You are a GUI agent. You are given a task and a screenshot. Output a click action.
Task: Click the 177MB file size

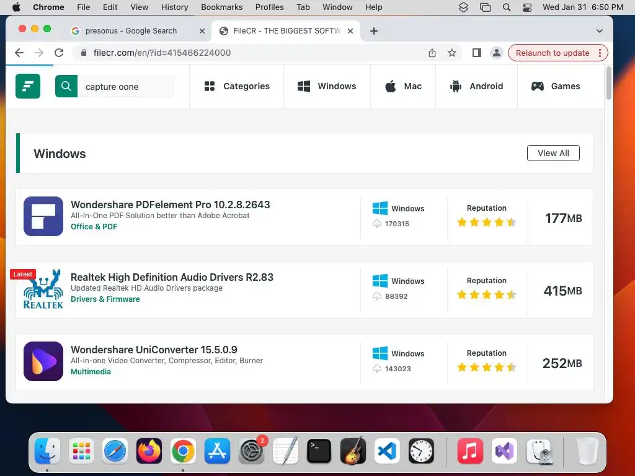click(563, 218)
